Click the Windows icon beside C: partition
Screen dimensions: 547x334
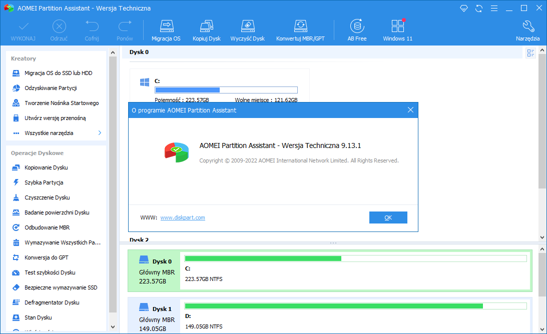coord(145,82)
